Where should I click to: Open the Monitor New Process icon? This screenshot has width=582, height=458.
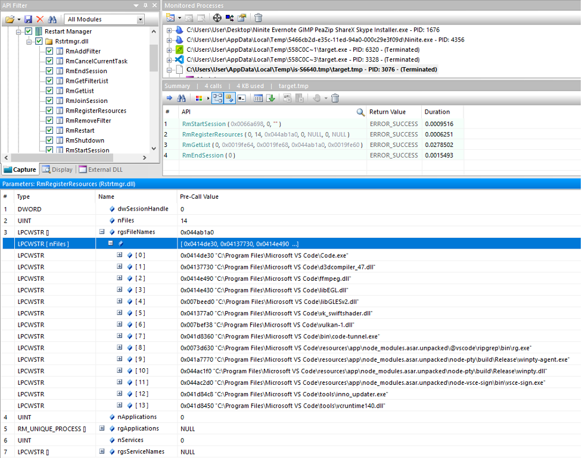[170, 18]
